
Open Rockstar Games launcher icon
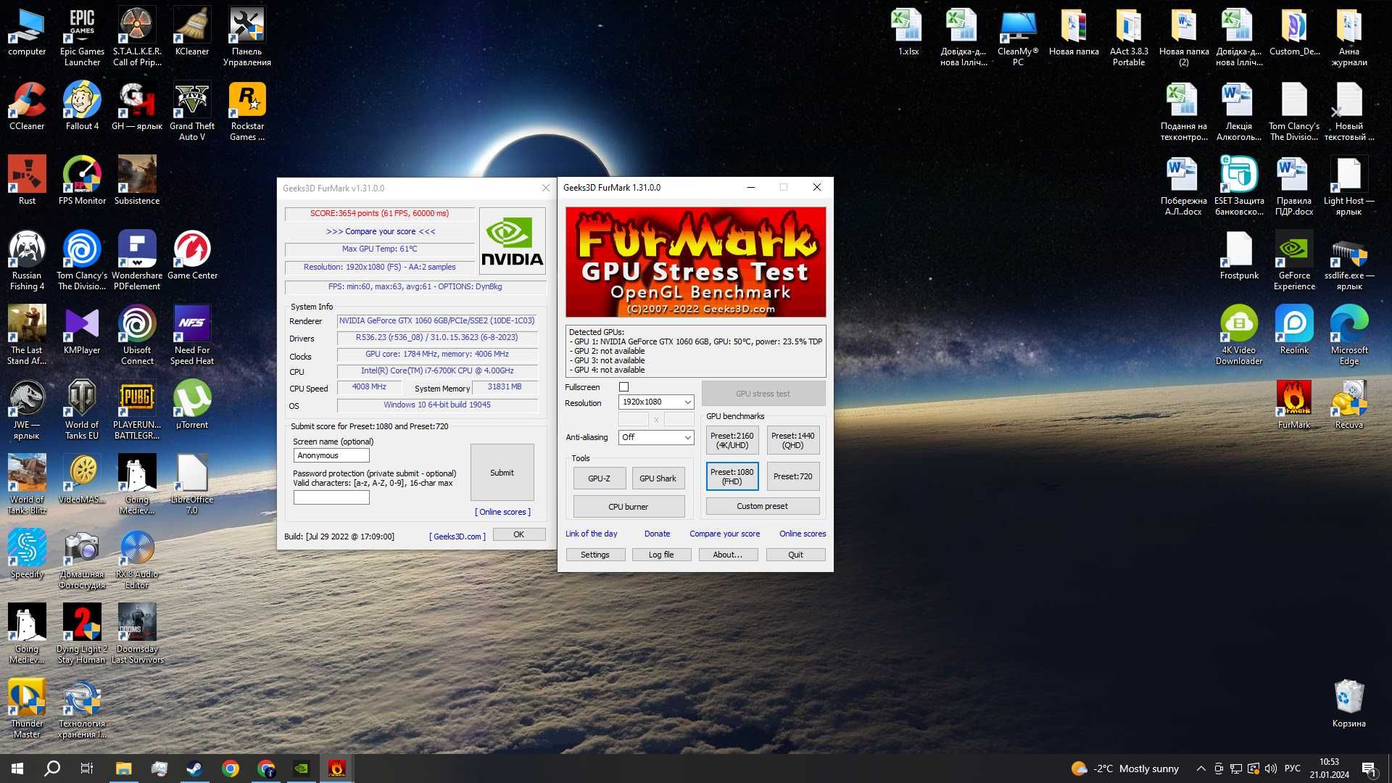247,111
